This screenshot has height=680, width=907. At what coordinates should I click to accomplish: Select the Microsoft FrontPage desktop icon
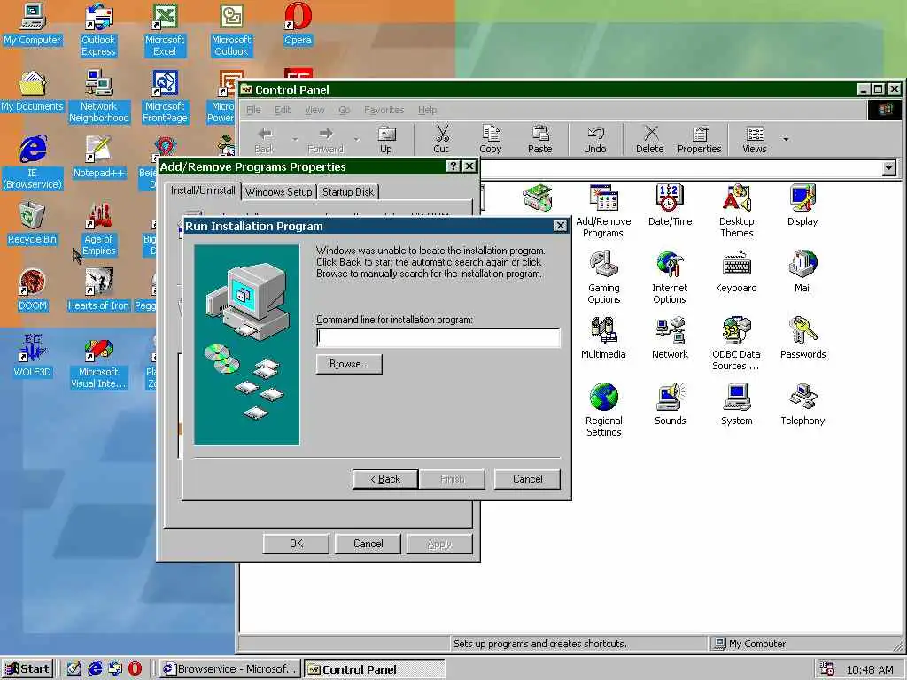165,97
